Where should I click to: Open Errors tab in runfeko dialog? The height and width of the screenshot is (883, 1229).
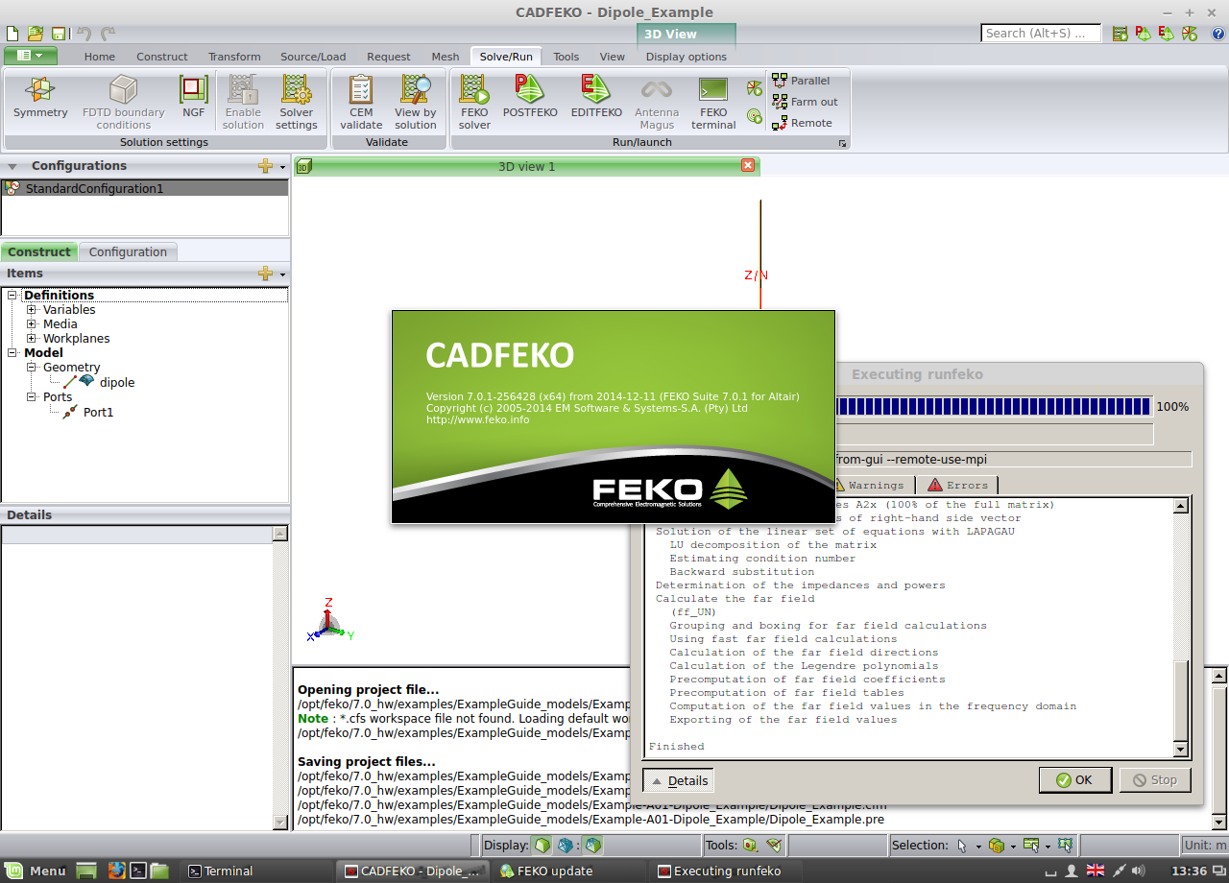coord(957,485)
